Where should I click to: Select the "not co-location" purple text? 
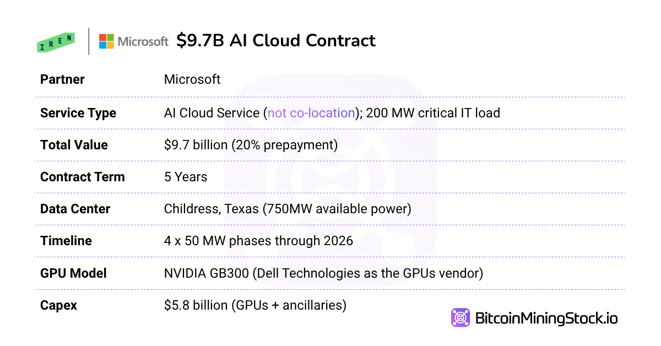point(311,113)
